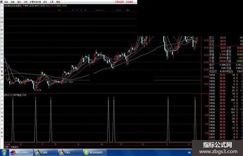Click the 10 month marker on the date axis
The height and width of the screenshot is (156, 243).
[102, 144]
